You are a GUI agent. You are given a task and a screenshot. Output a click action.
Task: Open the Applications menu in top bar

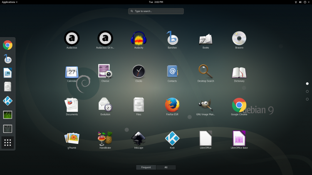point(10,2)
